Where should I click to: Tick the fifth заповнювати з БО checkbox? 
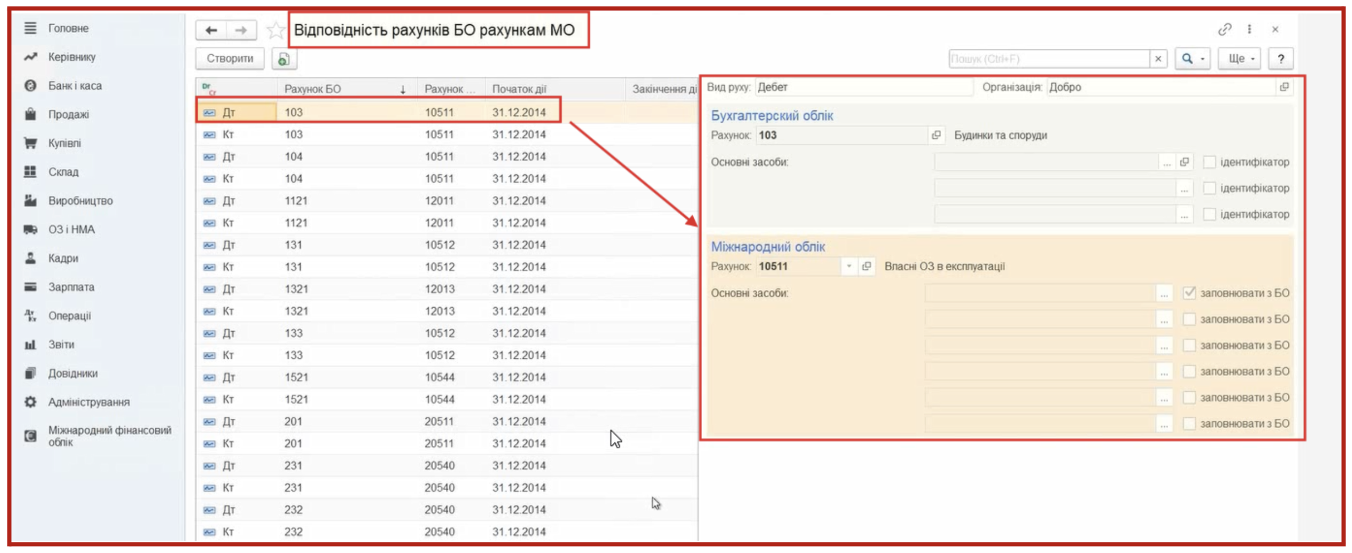[x=1189, y=398]
